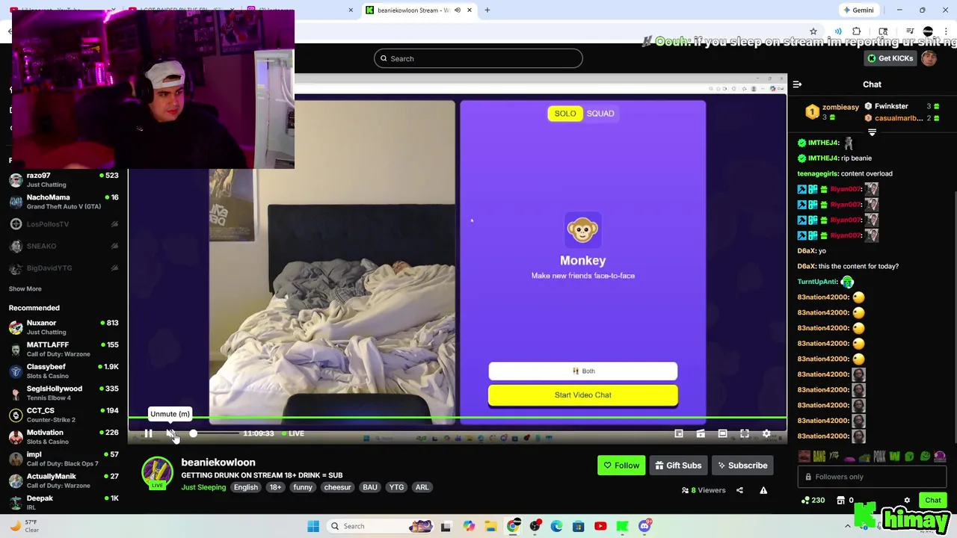Viewport: 957px width, 538px height.
Task: Select the 18+ tag
Action: tap(275, 487)
